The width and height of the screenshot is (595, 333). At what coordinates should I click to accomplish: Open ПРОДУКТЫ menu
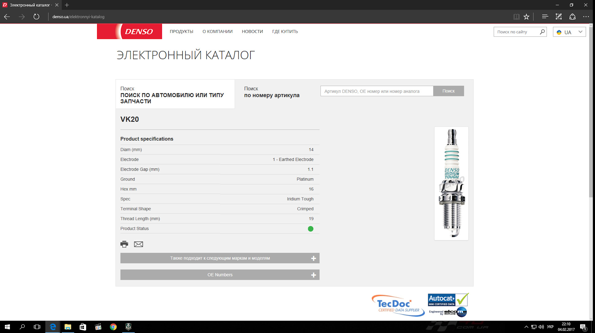181,32
